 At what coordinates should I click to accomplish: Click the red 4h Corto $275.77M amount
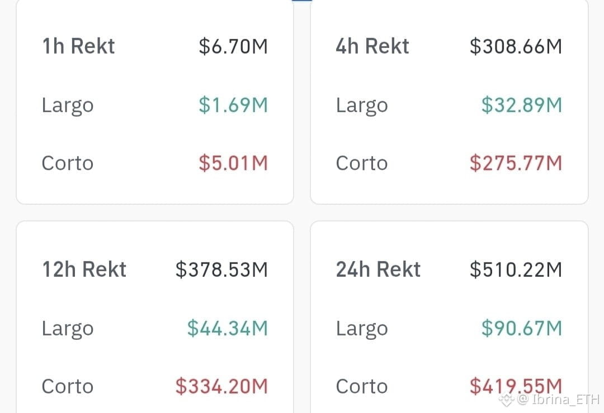(516, 163)
